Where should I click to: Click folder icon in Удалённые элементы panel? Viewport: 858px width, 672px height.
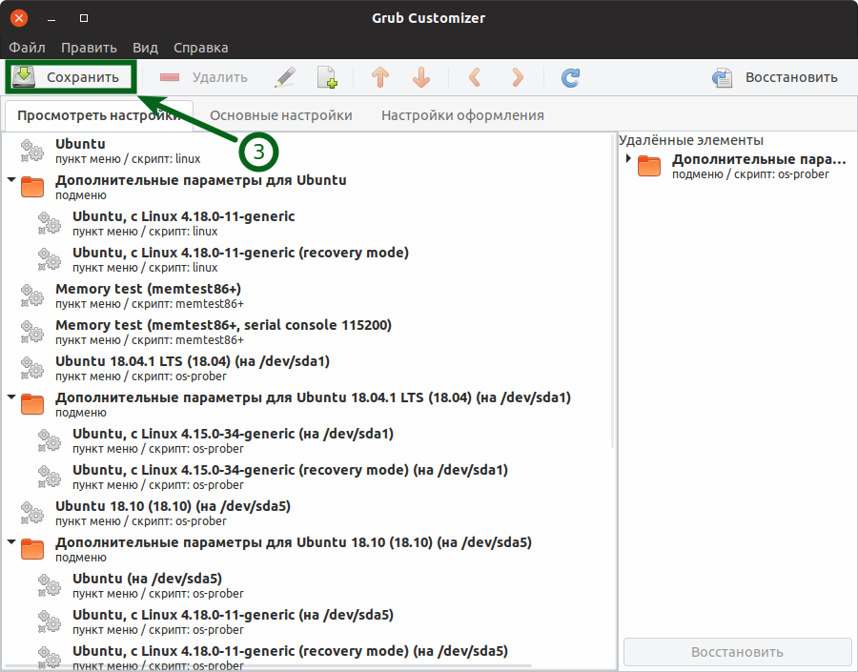649,166
